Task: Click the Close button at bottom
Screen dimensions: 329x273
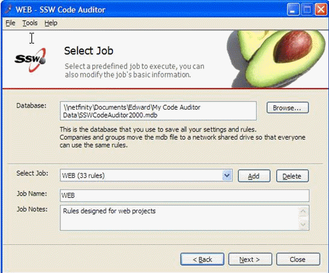Action: click(298, 259)
